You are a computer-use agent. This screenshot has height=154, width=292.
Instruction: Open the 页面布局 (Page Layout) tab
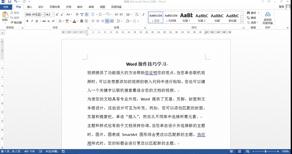54,7
